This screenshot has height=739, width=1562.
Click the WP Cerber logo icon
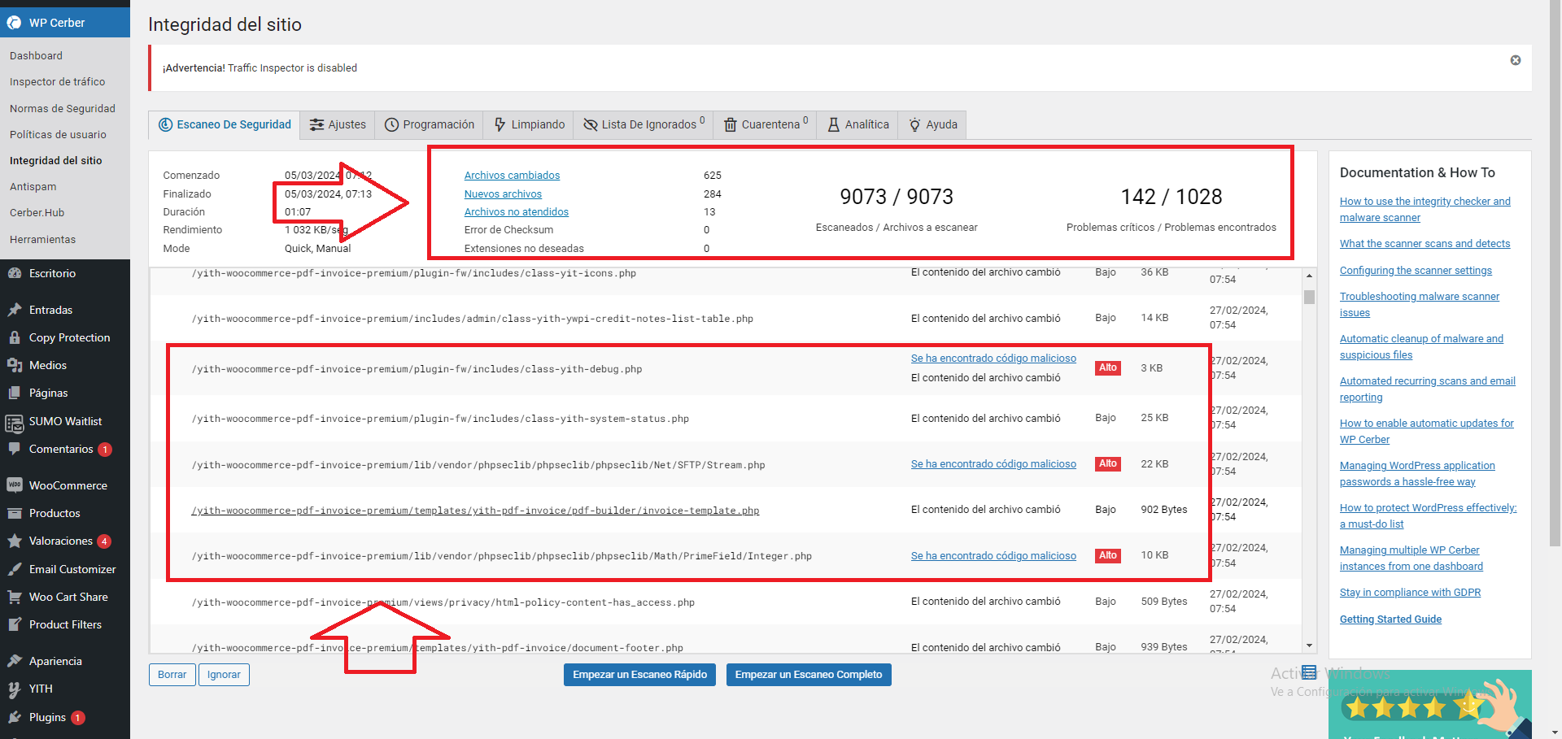click(14, 23)
